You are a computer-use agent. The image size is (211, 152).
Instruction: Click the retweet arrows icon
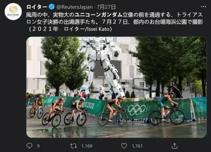(74, 146)
